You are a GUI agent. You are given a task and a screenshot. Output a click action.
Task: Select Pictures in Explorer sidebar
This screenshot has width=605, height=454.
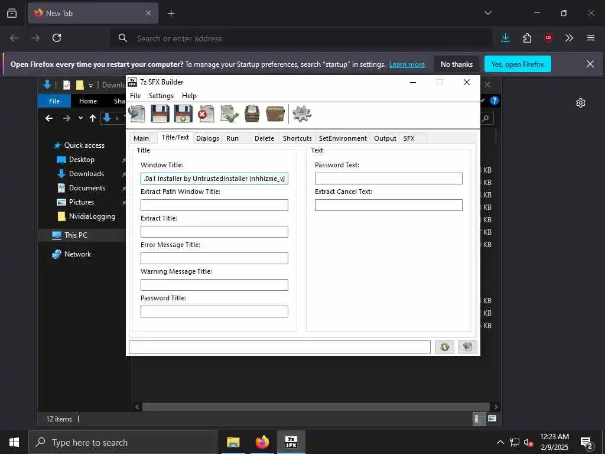(x=81, y=202)
